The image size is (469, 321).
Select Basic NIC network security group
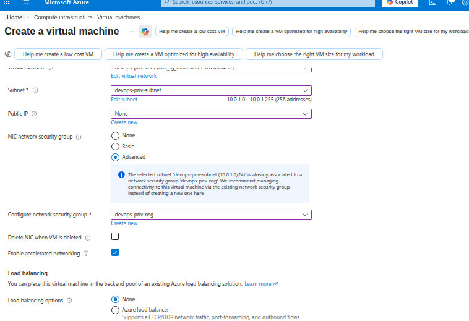coord(115,147)
